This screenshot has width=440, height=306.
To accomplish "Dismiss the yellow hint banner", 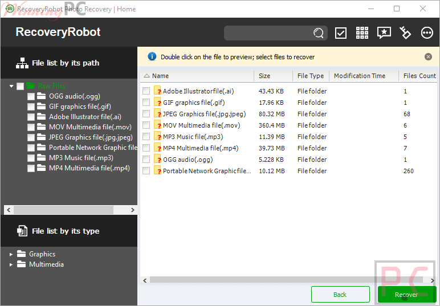I will [428, 57].
